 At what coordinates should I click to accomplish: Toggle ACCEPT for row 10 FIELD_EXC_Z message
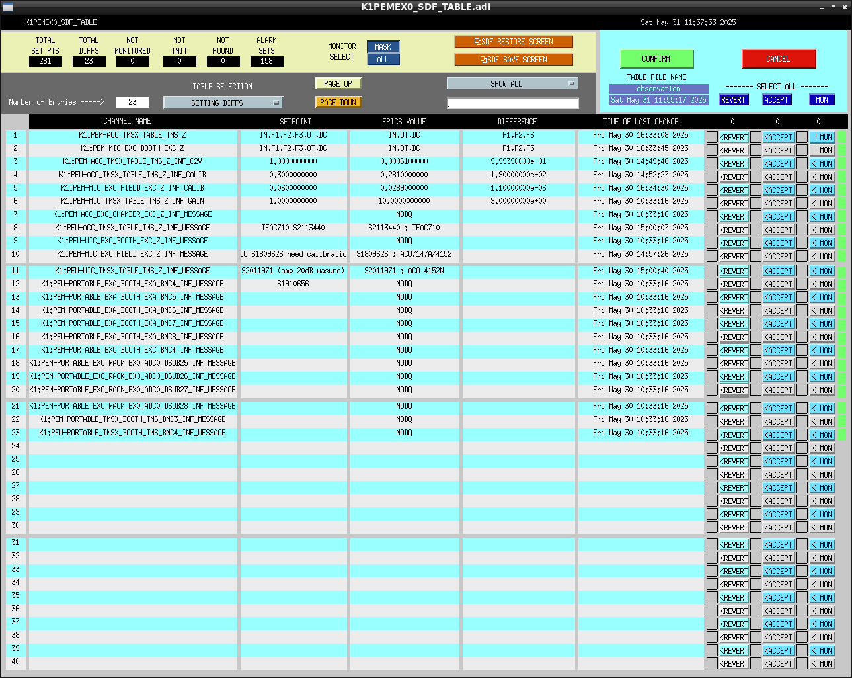tap(779, 256)
